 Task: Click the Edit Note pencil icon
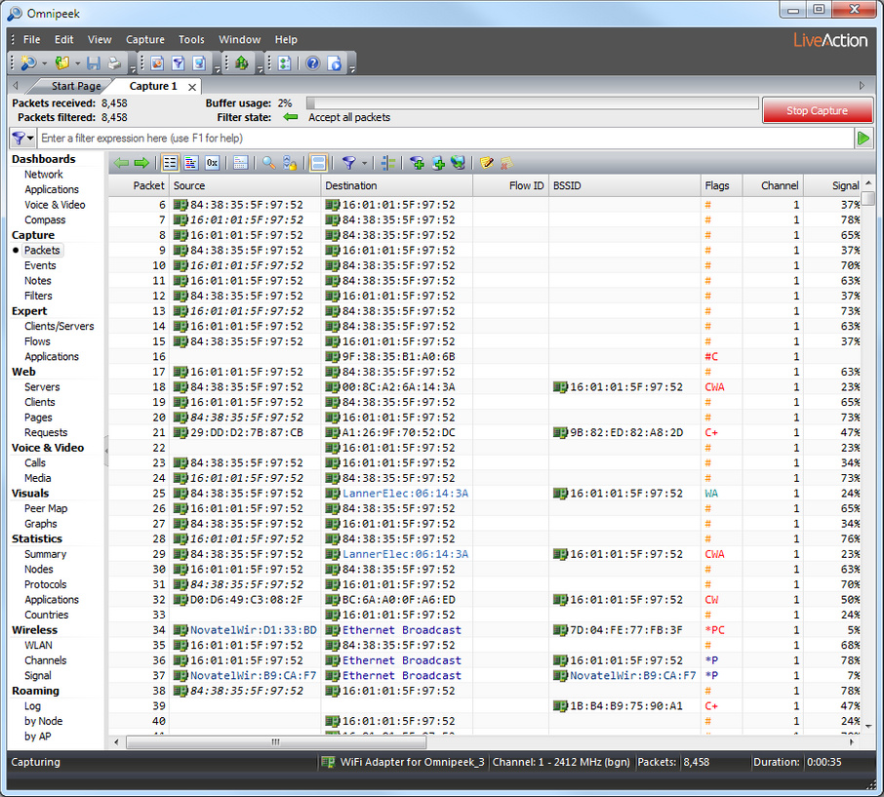pos(487,164)
